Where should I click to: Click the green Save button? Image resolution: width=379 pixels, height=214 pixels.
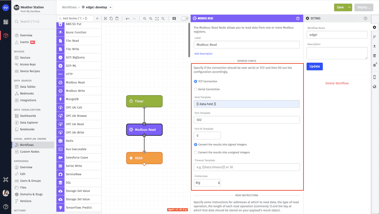[340, 7]
